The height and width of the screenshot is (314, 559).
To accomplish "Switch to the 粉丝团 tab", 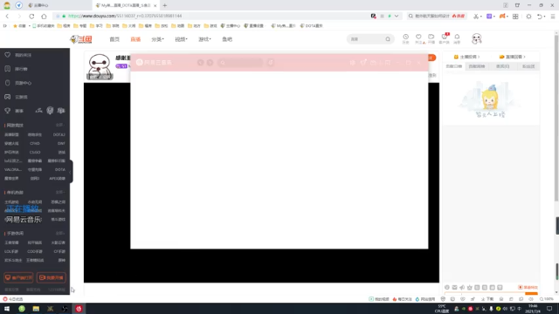I will (x=528, y=66).
